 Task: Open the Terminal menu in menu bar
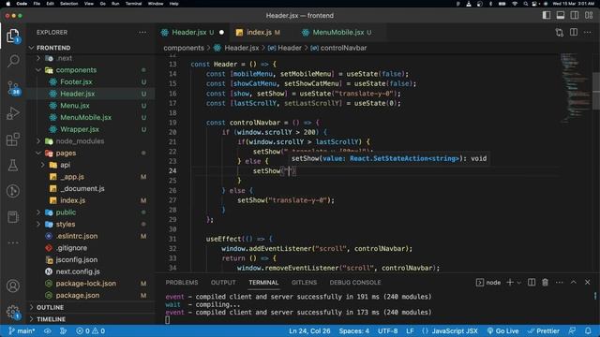(133, 4)
